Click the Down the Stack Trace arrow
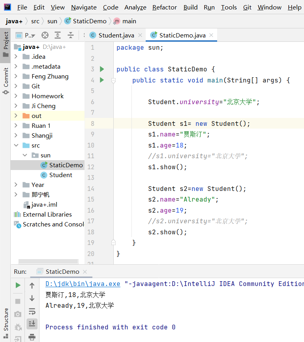This screenshot has width=304, height=342. coord(32,299)
